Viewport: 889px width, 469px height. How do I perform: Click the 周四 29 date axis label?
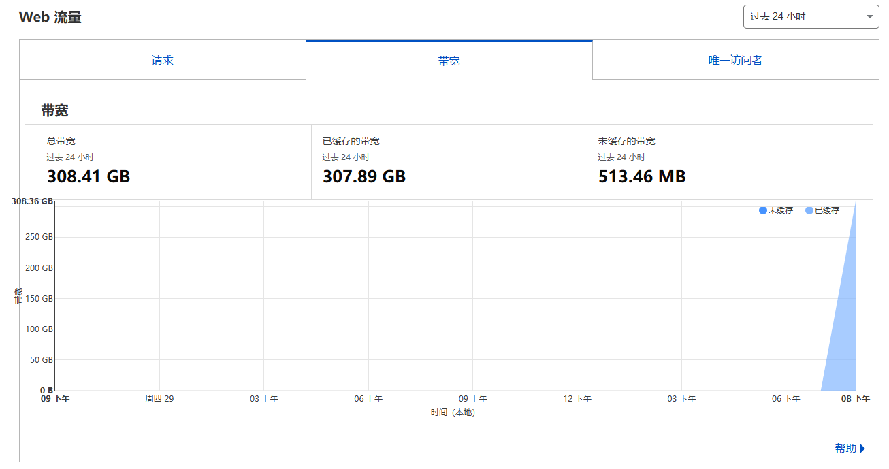tap(159, 399)
